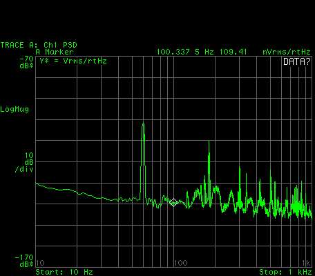Click the 'Start: 10 Hz' label
The image size is (315, 276).
click(64, 272)
